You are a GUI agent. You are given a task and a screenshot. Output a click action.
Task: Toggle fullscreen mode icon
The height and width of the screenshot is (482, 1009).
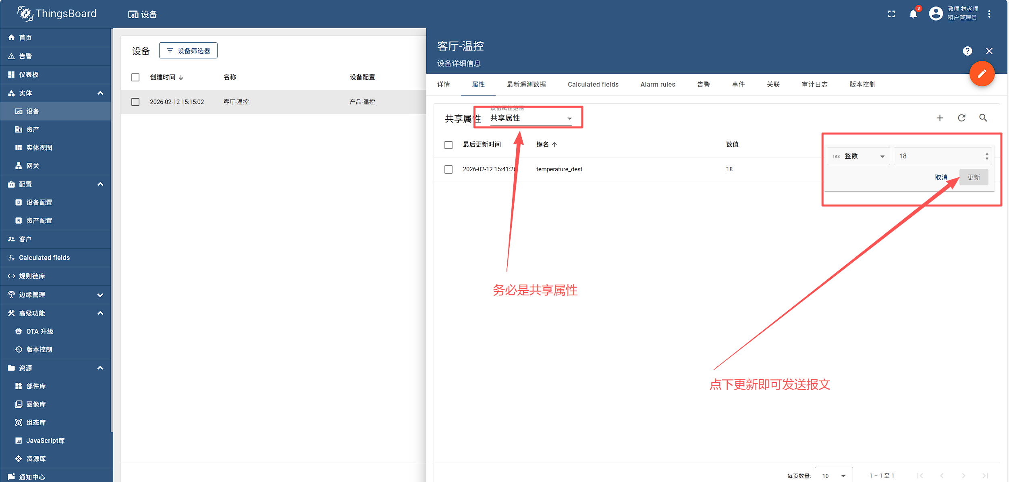click(891, 14)
